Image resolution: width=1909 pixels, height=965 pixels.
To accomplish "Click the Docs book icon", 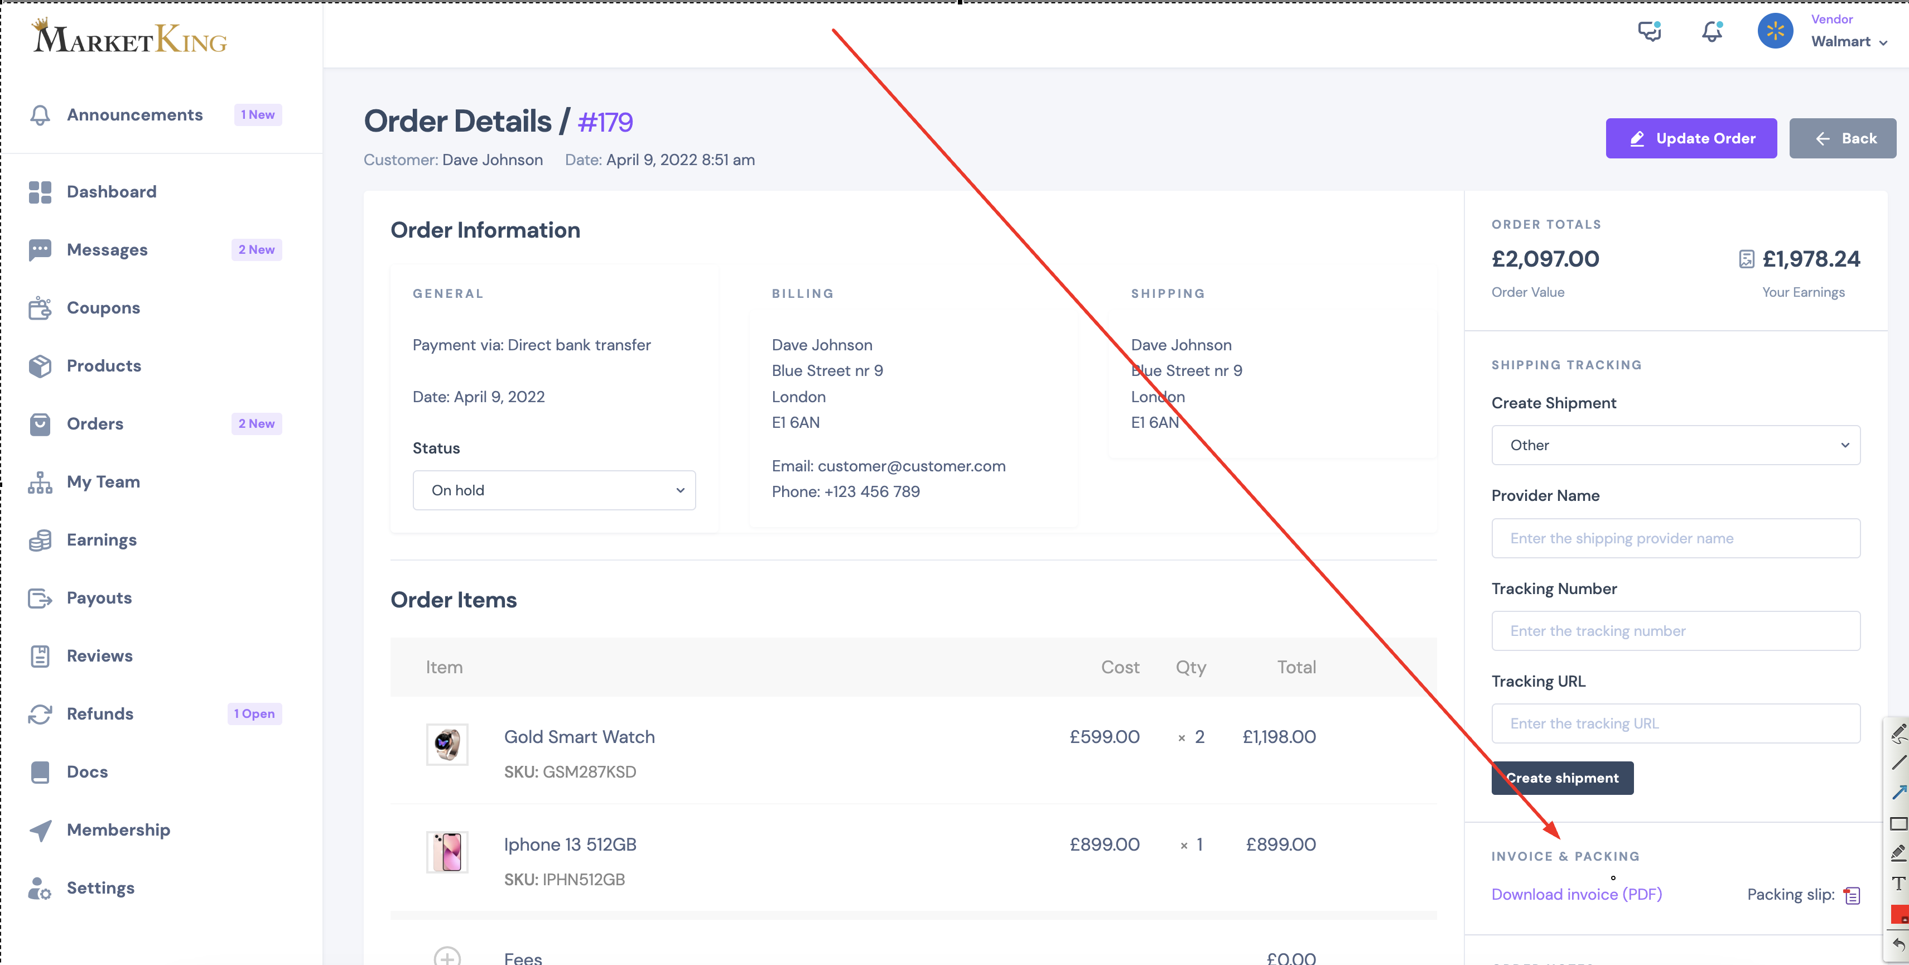I will point(40,771).
